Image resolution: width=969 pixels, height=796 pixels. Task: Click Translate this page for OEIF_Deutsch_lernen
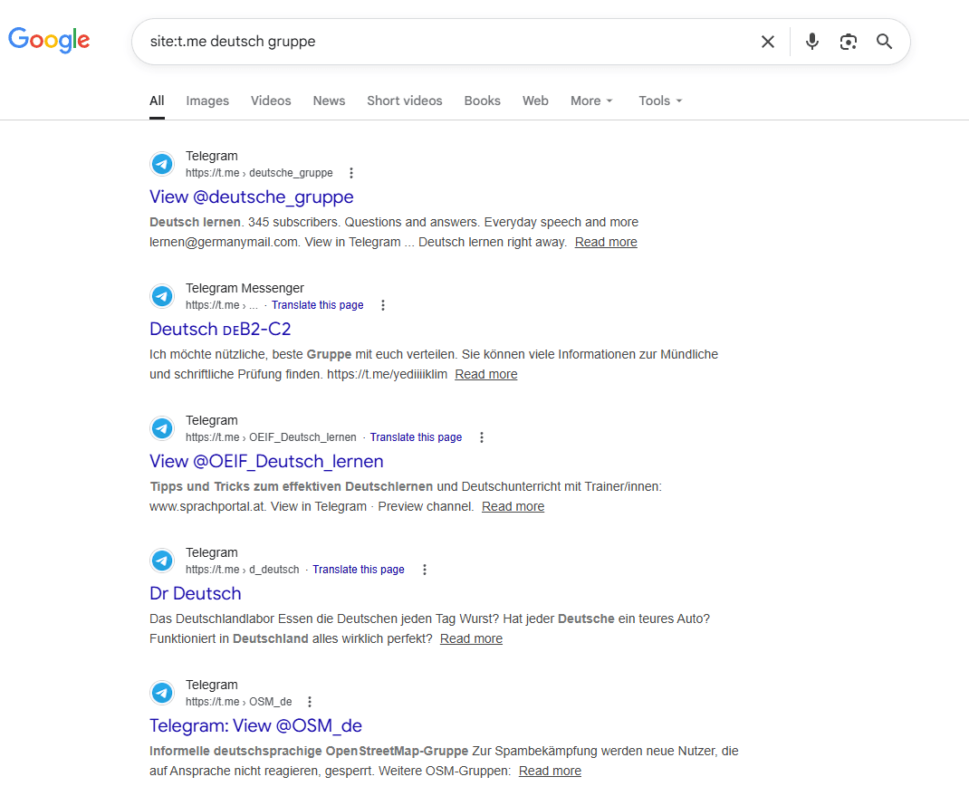coord(416,437)
